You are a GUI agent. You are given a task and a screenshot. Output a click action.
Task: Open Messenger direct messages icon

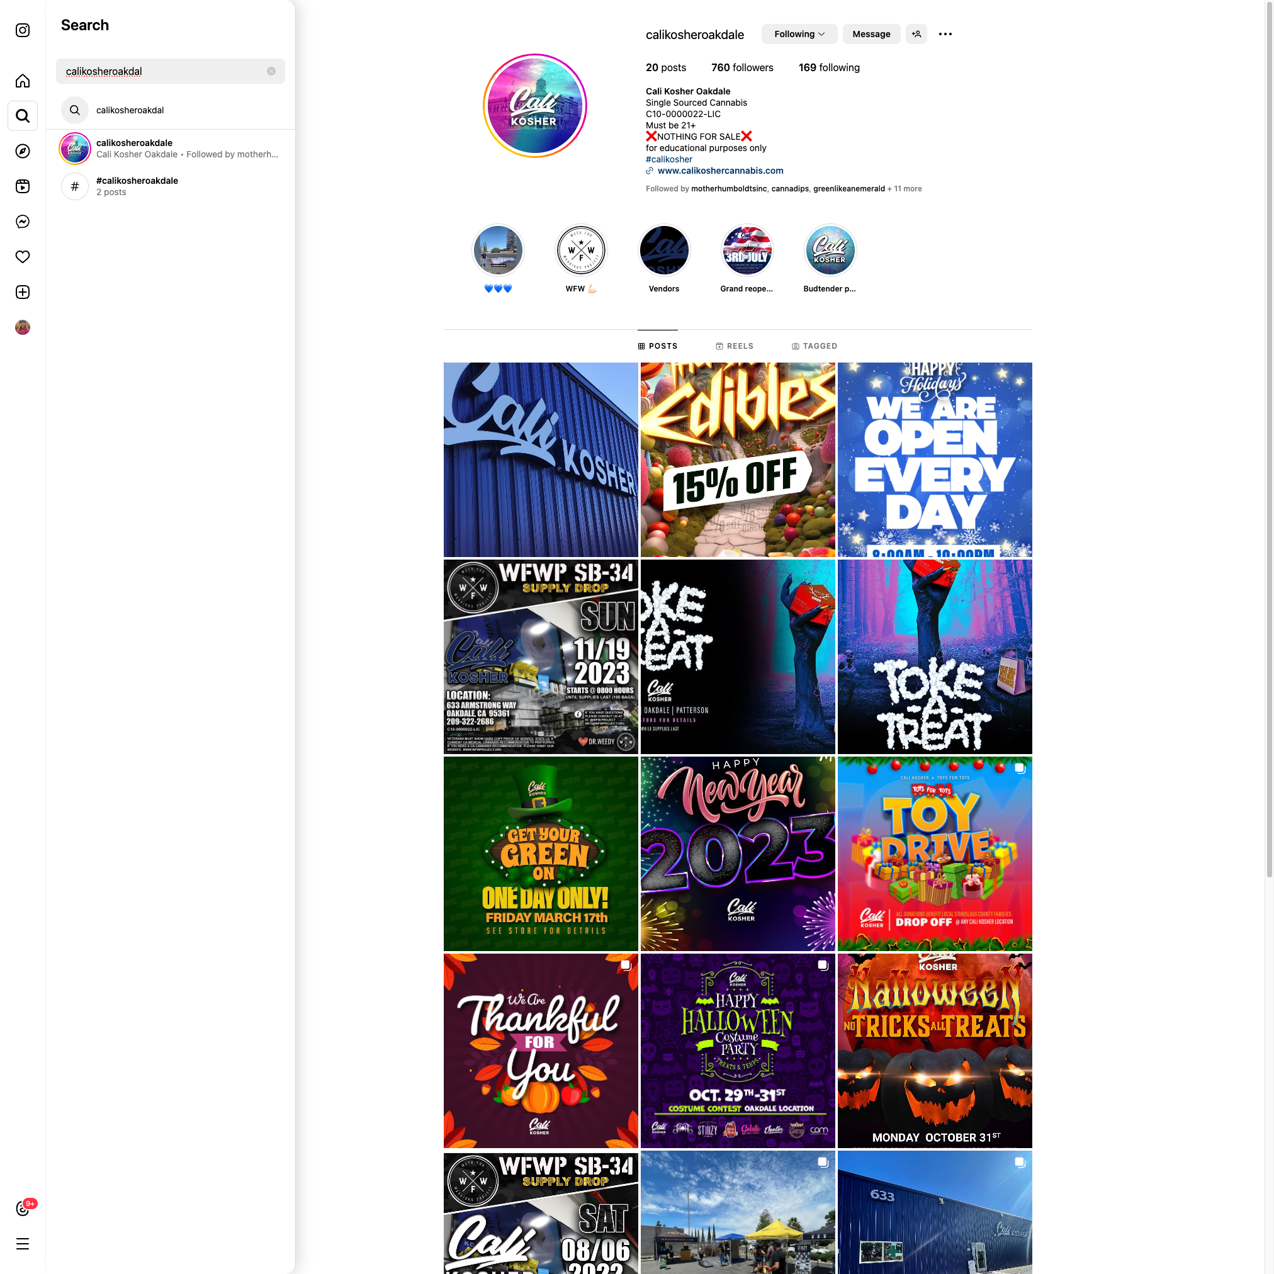23,222
